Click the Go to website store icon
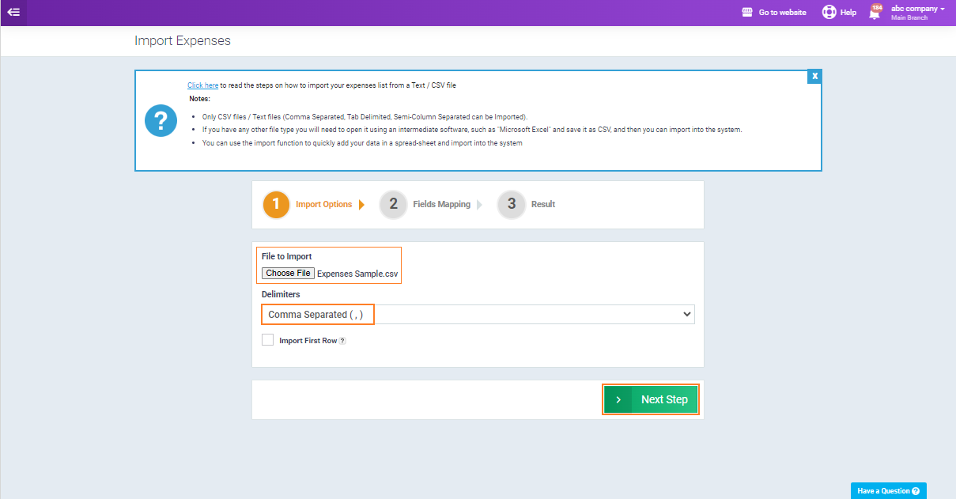The height and width of the screenshot is (499, 956). tap(747, 13)
